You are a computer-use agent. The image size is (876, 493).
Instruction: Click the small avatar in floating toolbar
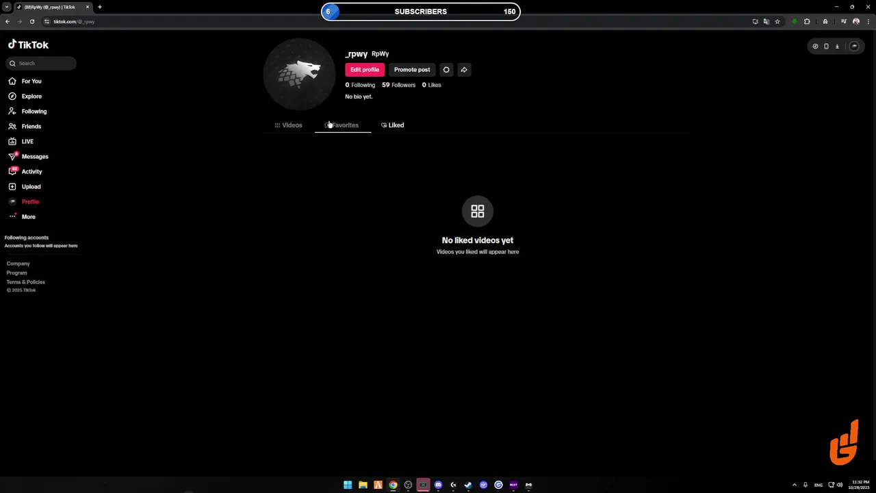point(854,46)
